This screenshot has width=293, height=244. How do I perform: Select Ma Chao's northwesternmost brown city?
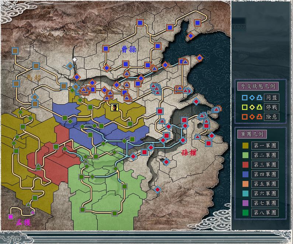pyautogui.click(x=15, y=51)
